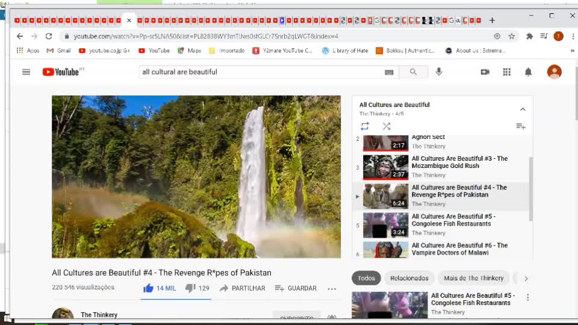Toggle playlist loop
Image resolution: width=578 pixels, height=325 pixels.
click(x=365, y=126)
